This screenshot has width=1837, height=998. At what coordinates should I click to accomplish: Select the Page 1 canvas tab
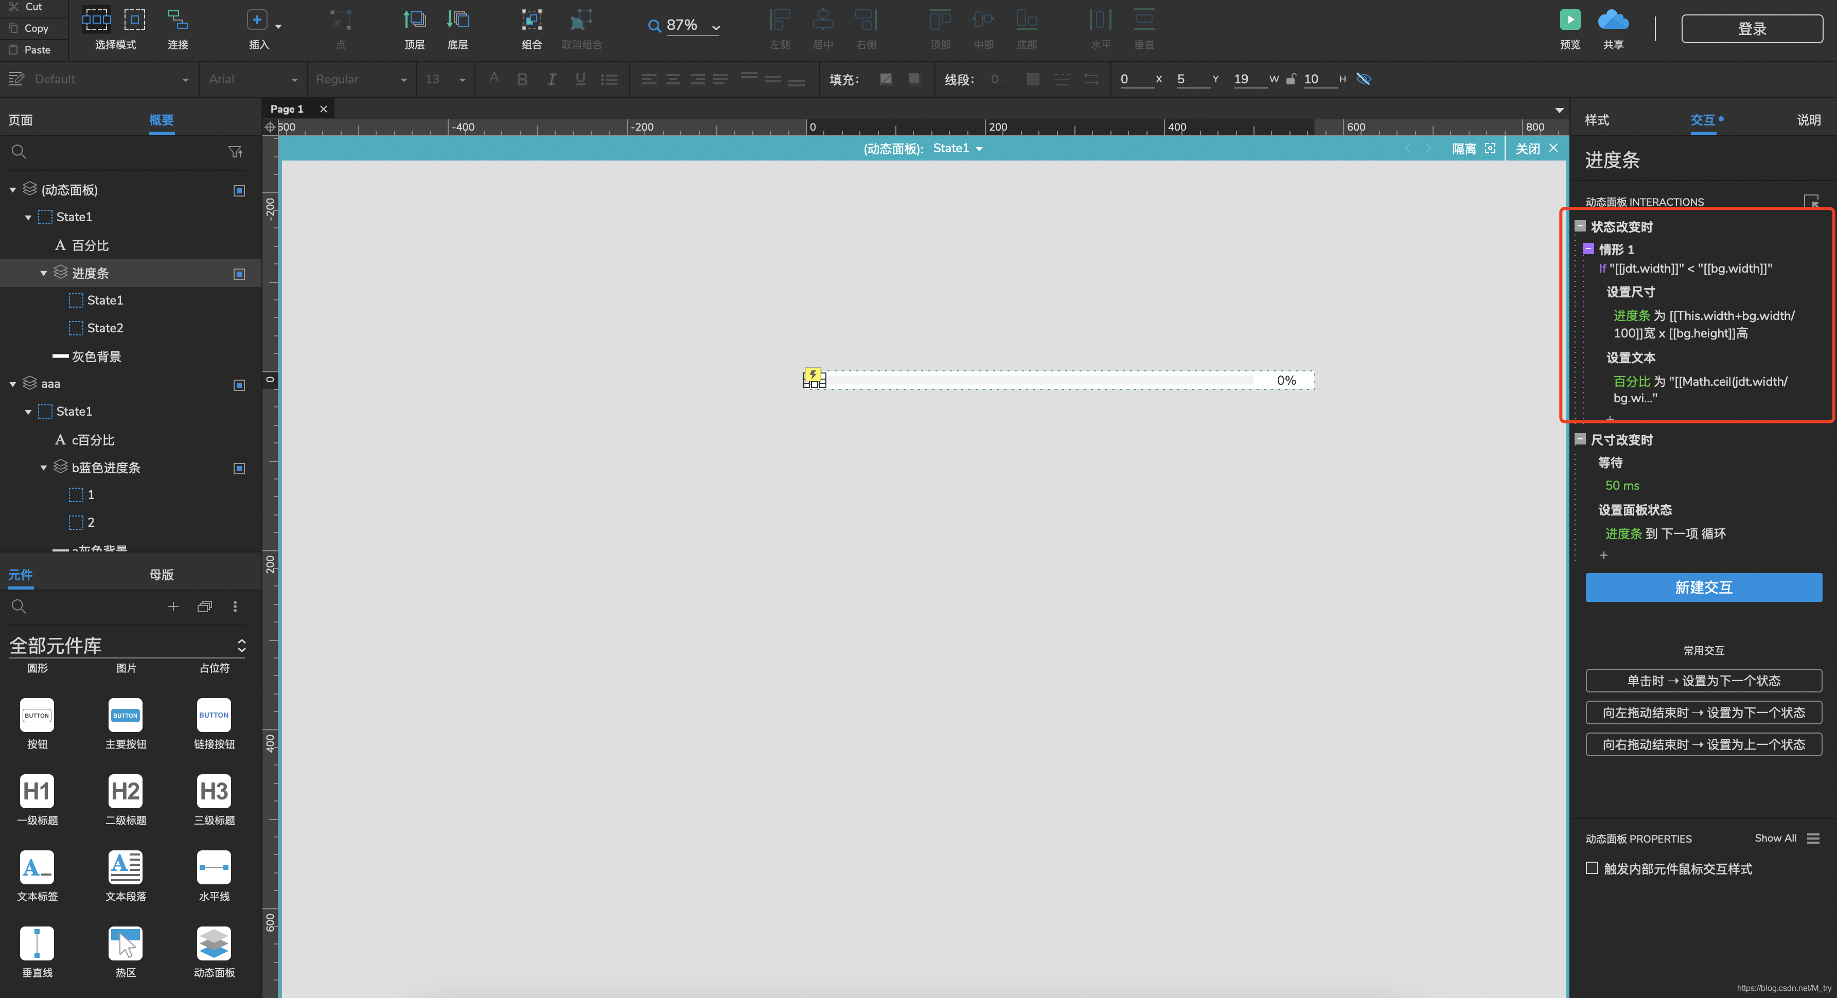(287, 109)
